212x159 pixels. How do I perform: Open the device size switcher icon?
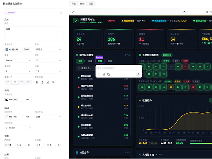(x=184, y=12)
